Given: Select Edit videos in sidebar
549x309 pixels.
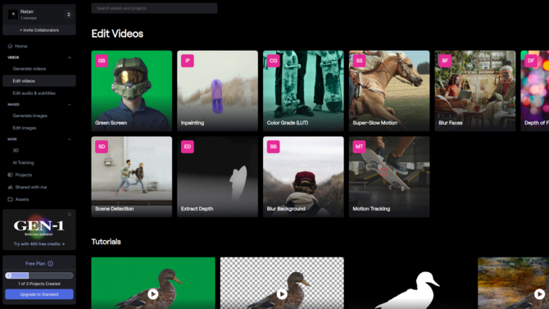Looking at the screenshot, I should tap(39, 81).
